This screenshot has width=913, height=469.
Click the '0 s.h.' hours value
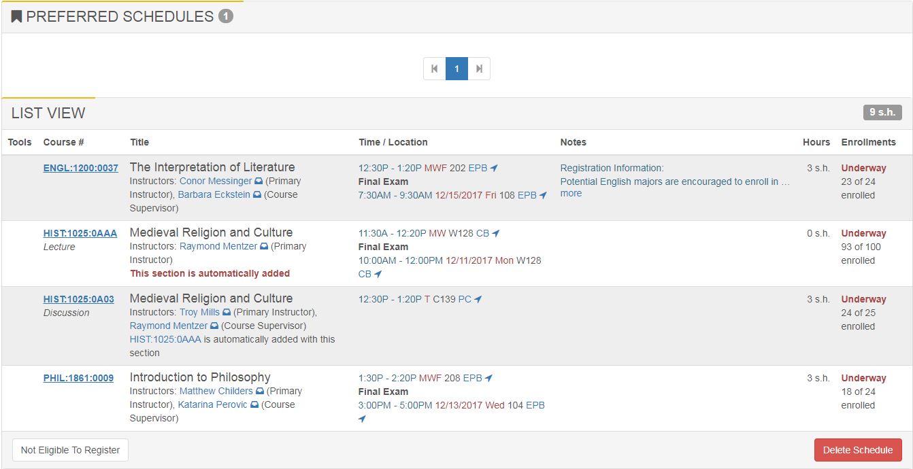click(x=818, y=233)
